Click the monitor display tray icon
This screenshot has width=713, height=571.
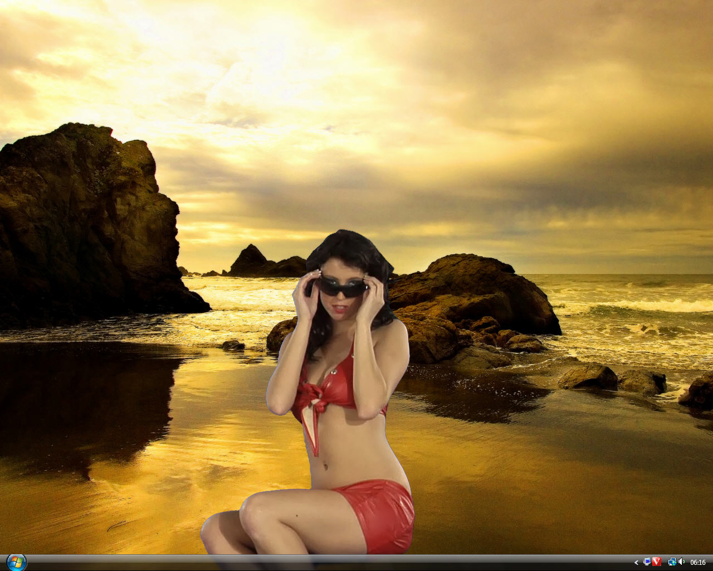(647, 562)
